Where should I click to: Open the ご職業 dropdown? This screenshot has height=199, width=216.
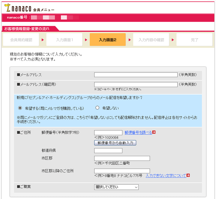(x=116, y=187)
